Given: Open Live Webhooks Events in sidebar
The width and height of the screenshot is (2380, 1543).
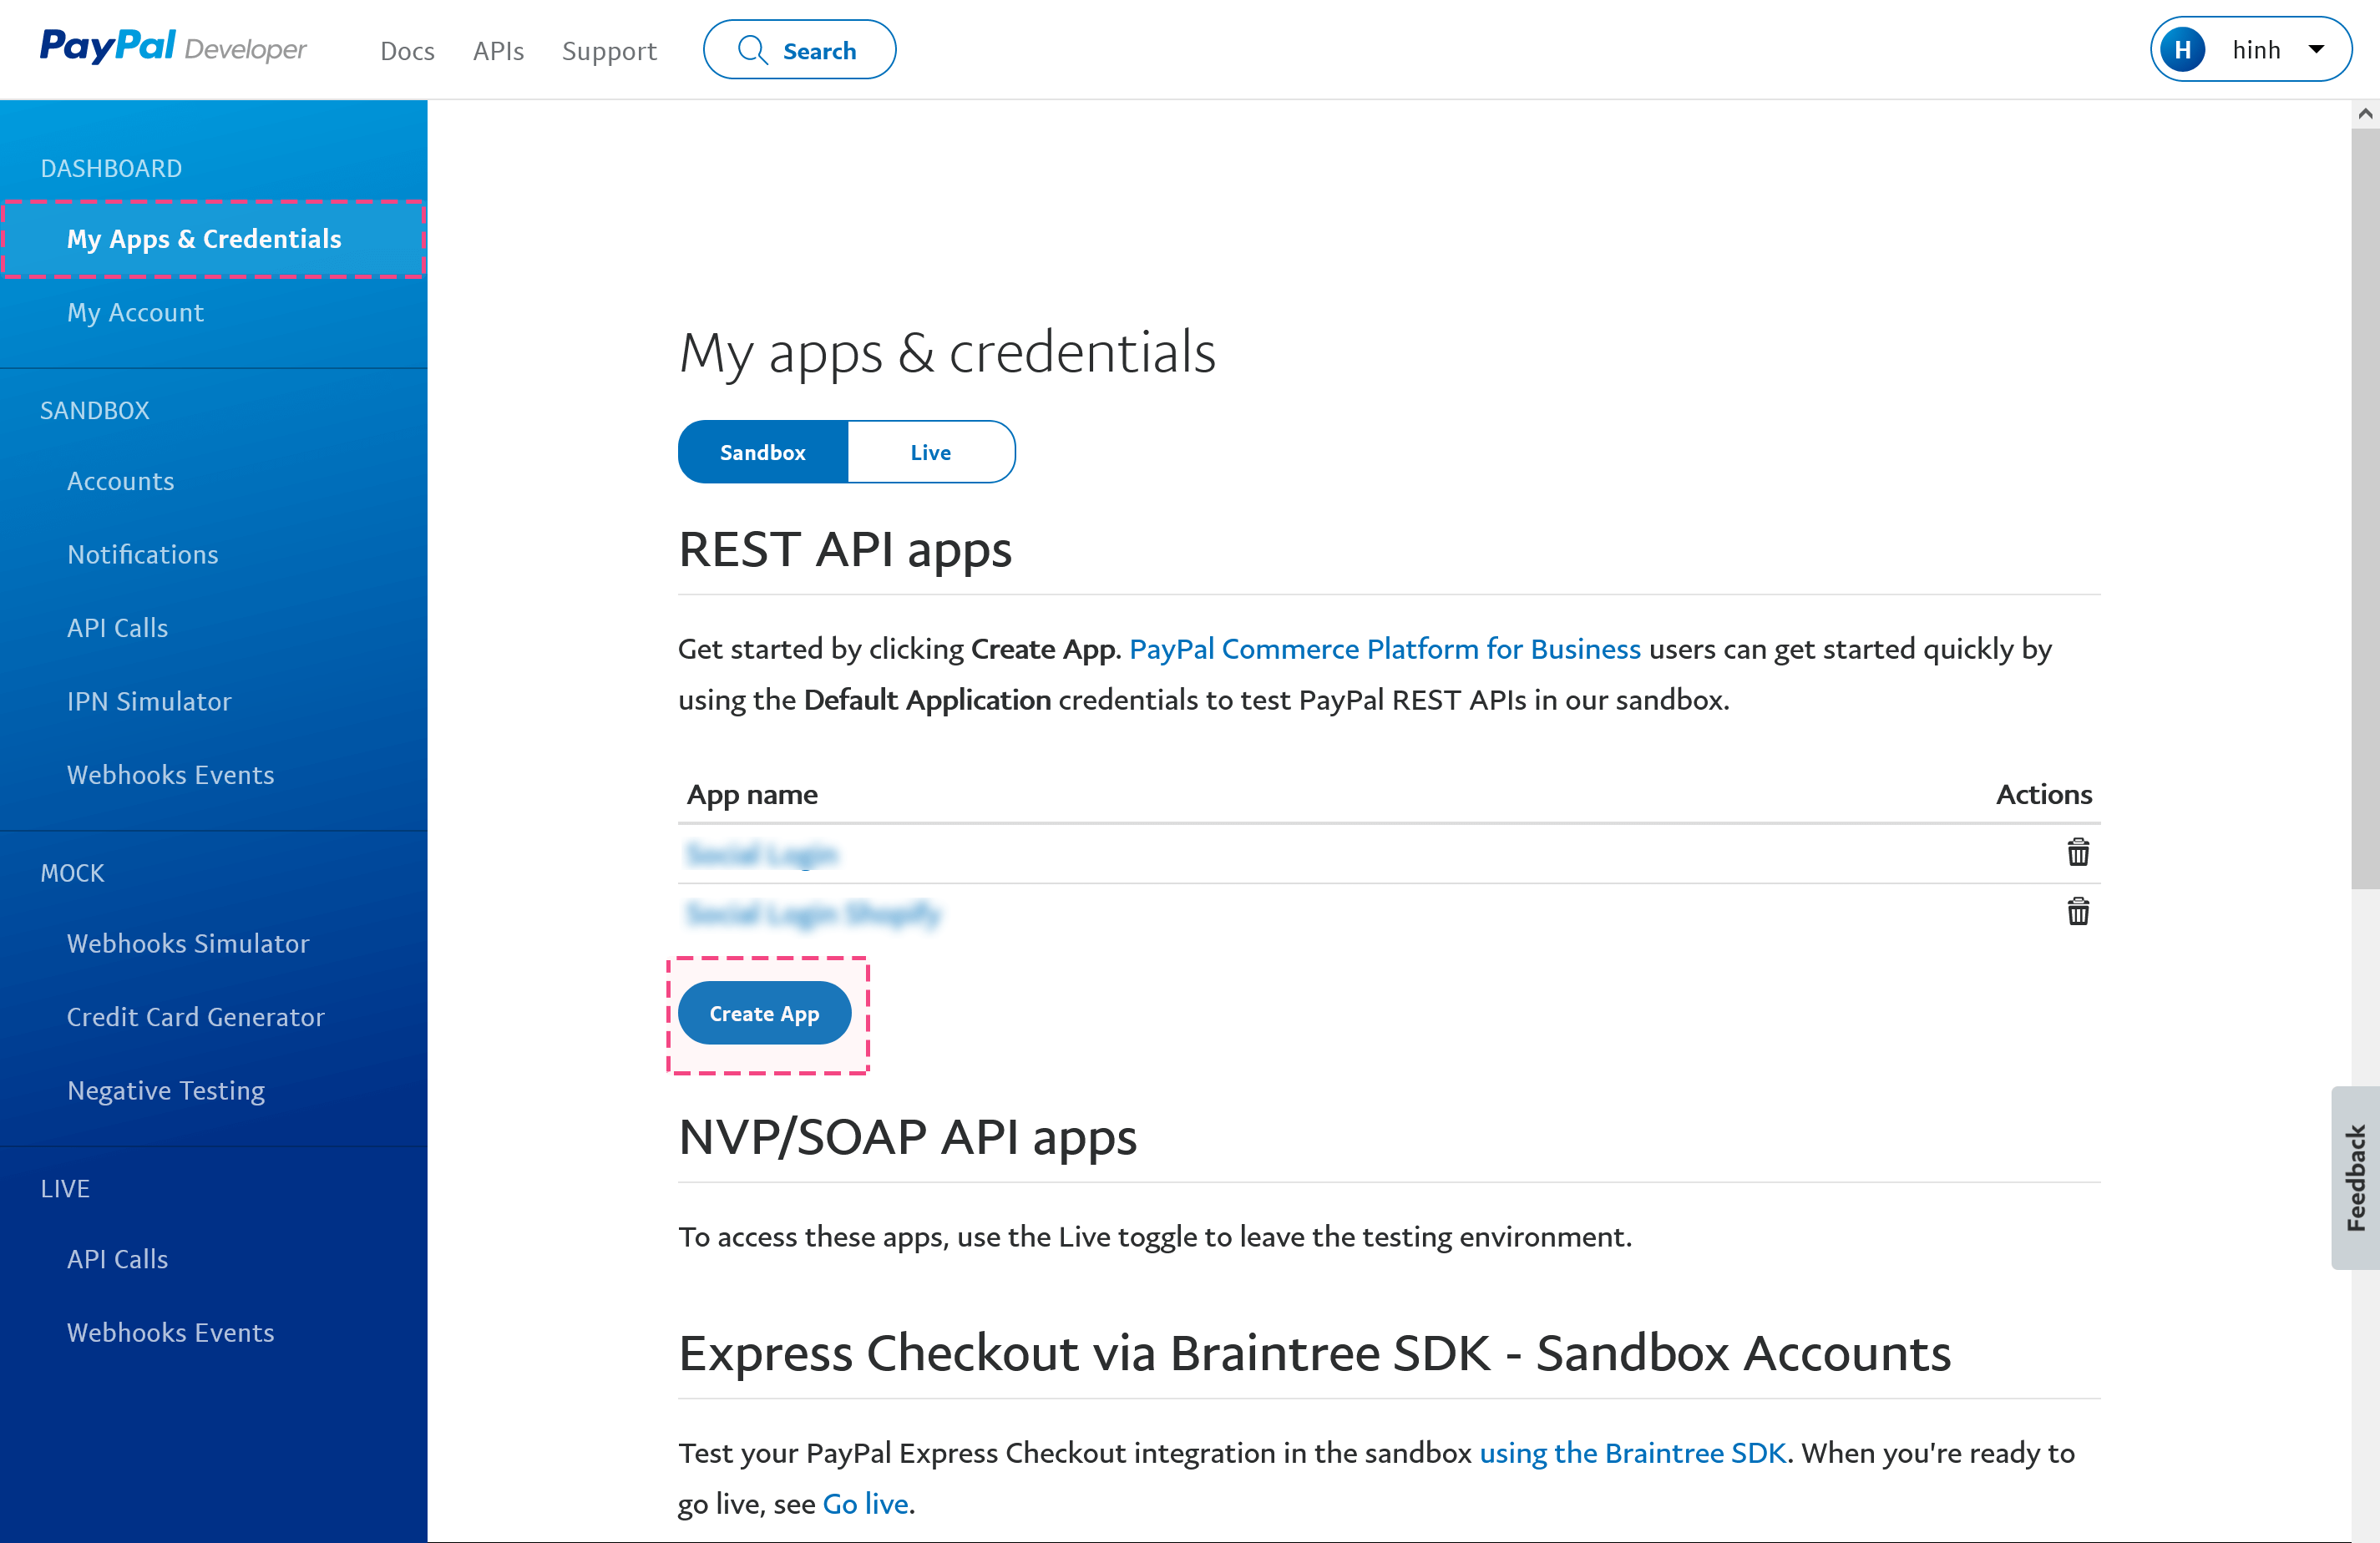Looking at the screenshot, I should click(x=170, y=1333).
